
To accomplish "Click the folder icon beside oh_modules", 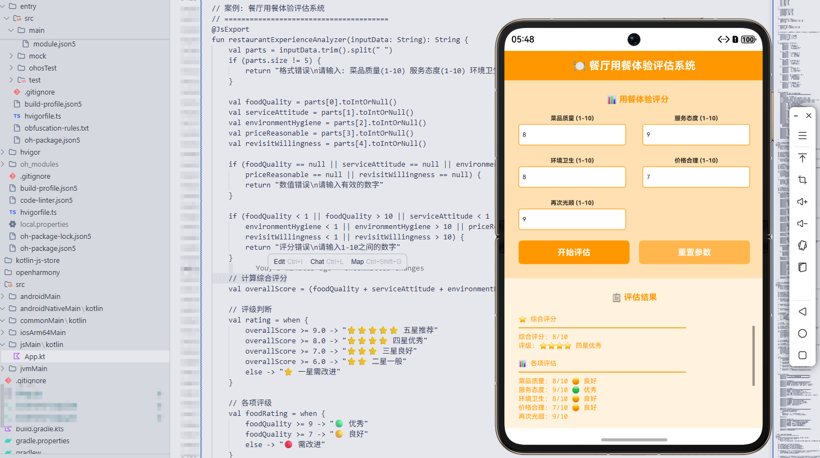I will pyautogui.click(x=13, y=164).
